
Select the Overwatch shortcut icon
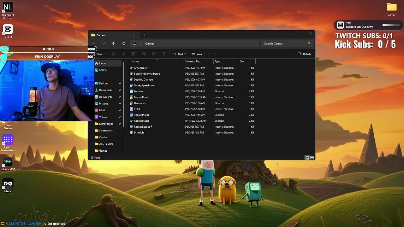tap(131, 103)
